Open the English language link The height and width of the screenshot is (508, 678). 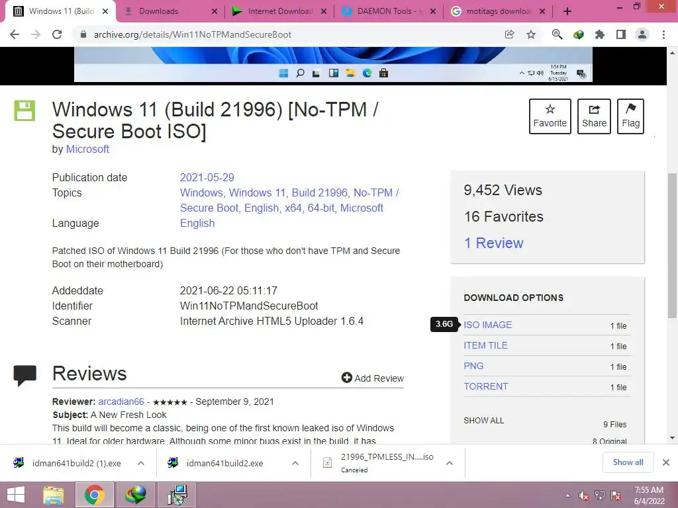(x=197, y=224)
